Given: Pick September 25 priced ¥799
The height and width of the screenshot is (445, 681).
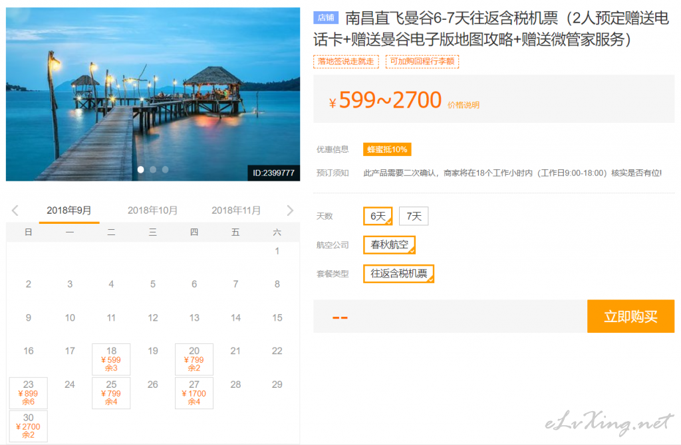Looking at the screenshot, I should 111,393.
